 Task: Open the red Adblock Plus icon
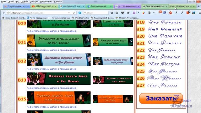(171, 13)
